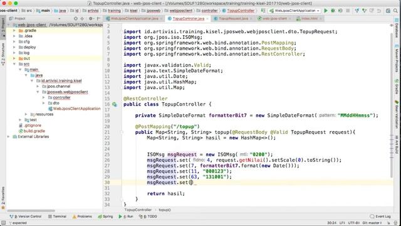The image size is (401, 226).
Task: Click the VCS update project icon
Action: (x=357, y=11)
